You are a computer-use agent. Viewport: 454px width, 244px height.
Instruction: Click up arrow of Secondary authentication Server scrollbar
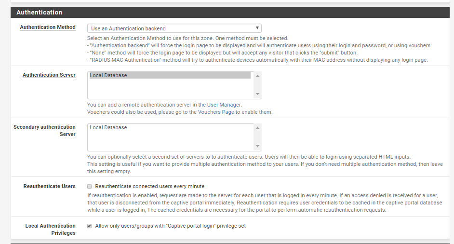point(257,128)
